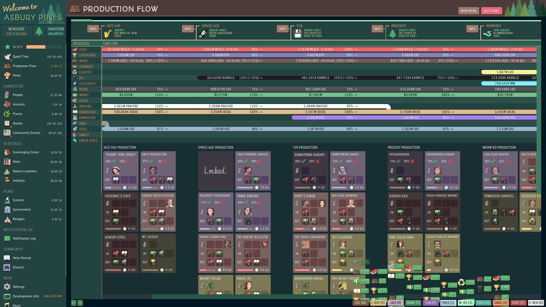Click the locked Space Age production card
The width and height of the screenshot is (546, 307).
216,171
